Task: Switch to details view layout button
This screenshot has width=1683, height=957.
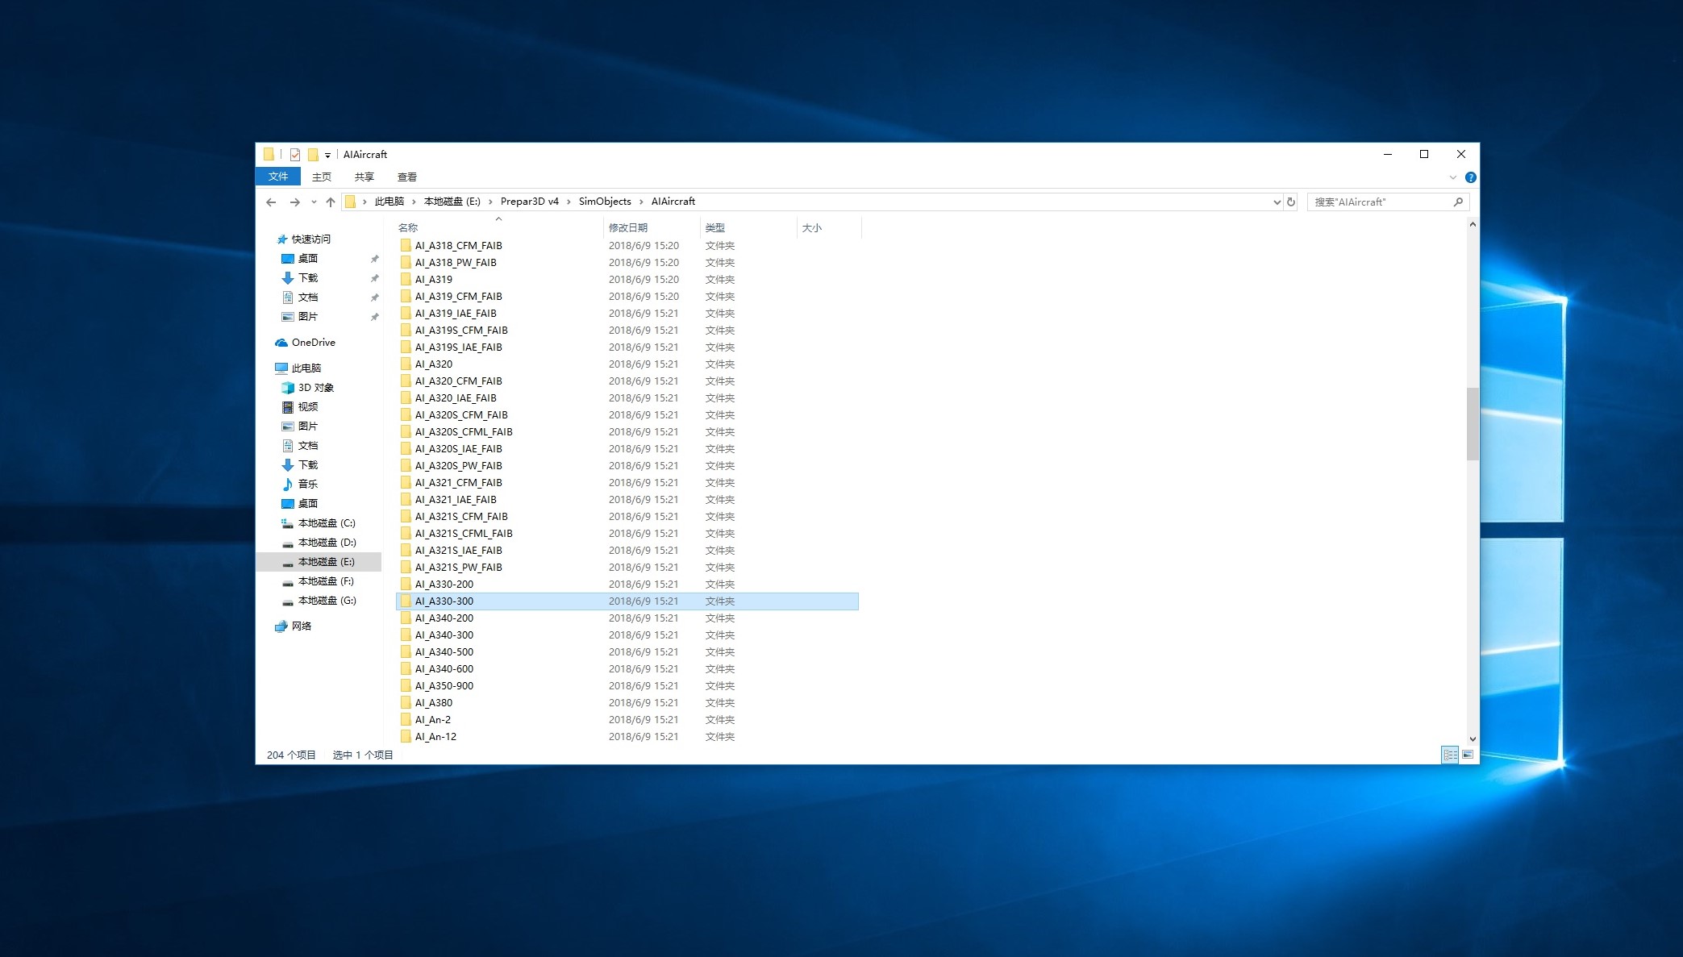Action: click(x=1450, y=755)
